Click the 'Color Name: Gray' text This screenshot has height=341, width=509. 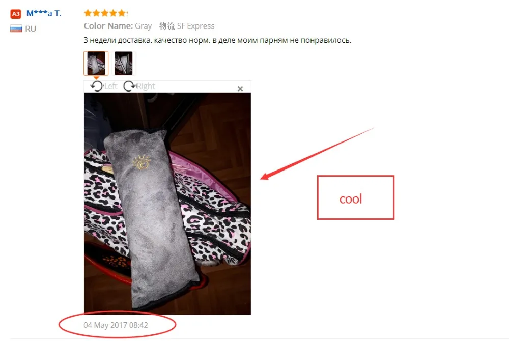(118, 26)
